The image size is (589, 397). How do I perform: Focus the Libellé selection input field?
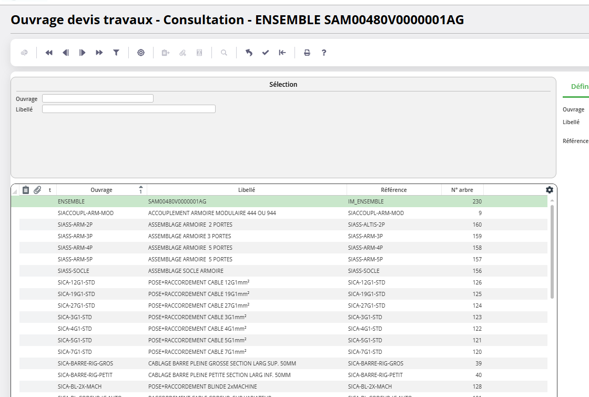click(129, 109)
